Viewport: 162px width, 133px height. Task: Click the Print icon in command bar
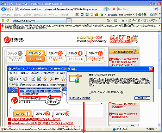point(123,20)
